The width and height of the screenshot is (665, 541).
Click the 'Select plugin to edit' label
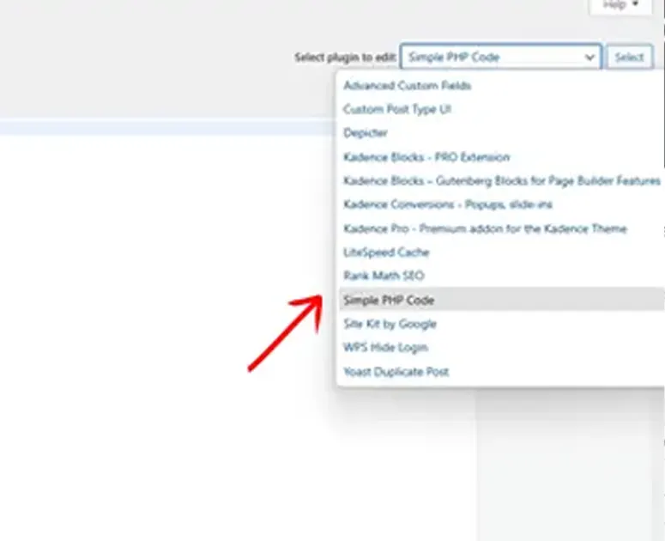345,58
